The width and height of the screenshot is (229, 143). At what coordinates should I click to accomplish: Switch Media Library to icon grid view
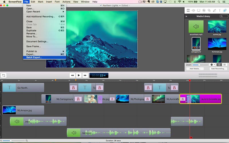pyautogui.click(x=219, y=65)
